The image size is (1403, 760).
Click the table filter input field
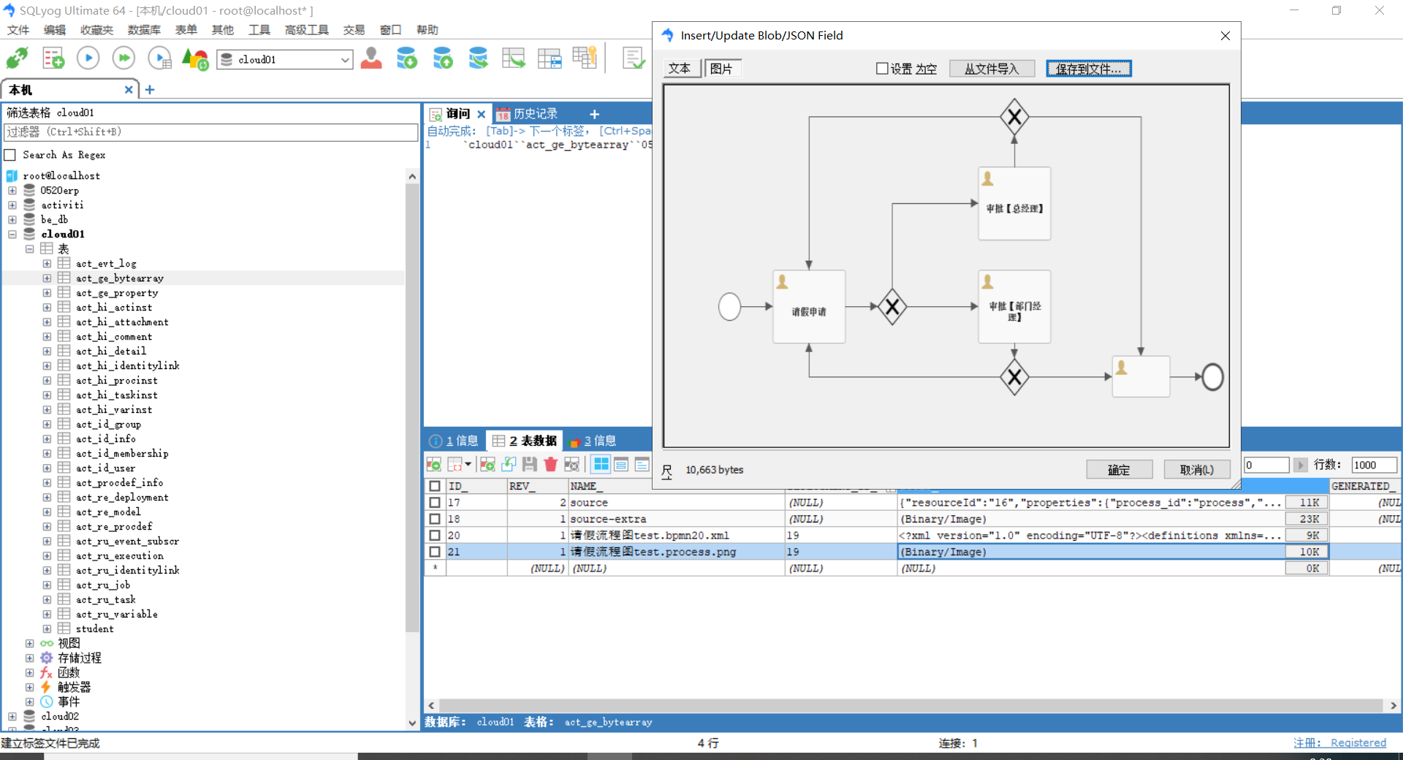(210, 132)
